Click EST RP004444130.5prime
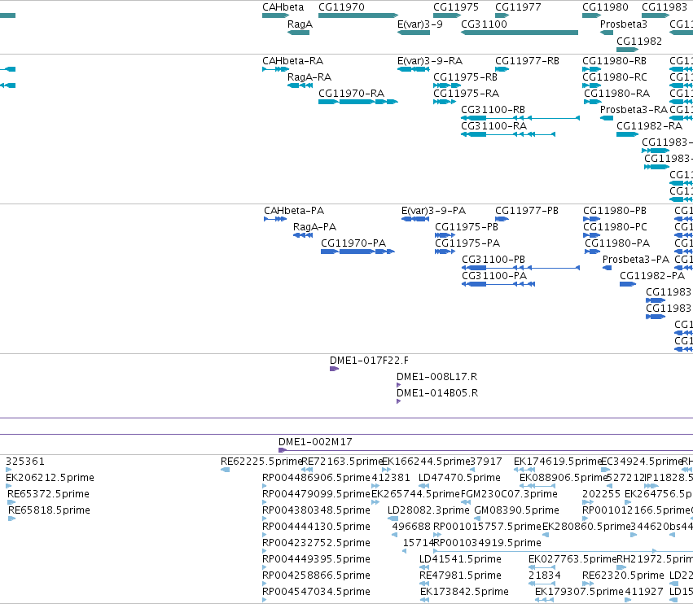The height and width of the screenshot is (604, 693). coord(265,535)
